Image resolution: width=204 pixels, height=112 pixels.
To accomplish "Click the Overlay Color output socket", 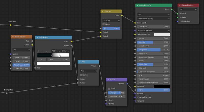I will pos(122,16).
